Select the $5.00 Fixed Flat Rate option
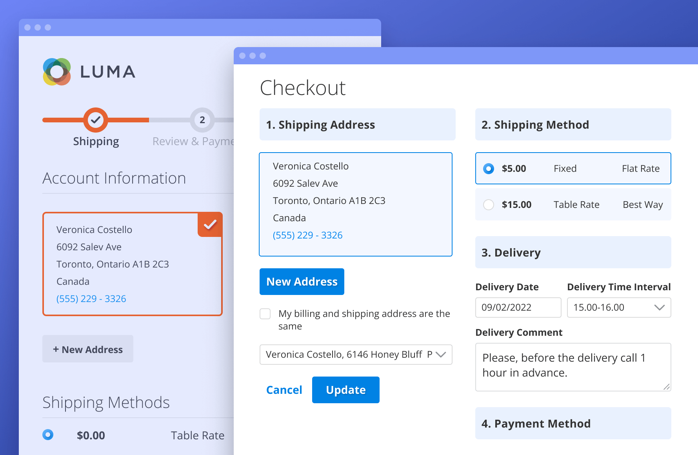 (x=489, y=169)
